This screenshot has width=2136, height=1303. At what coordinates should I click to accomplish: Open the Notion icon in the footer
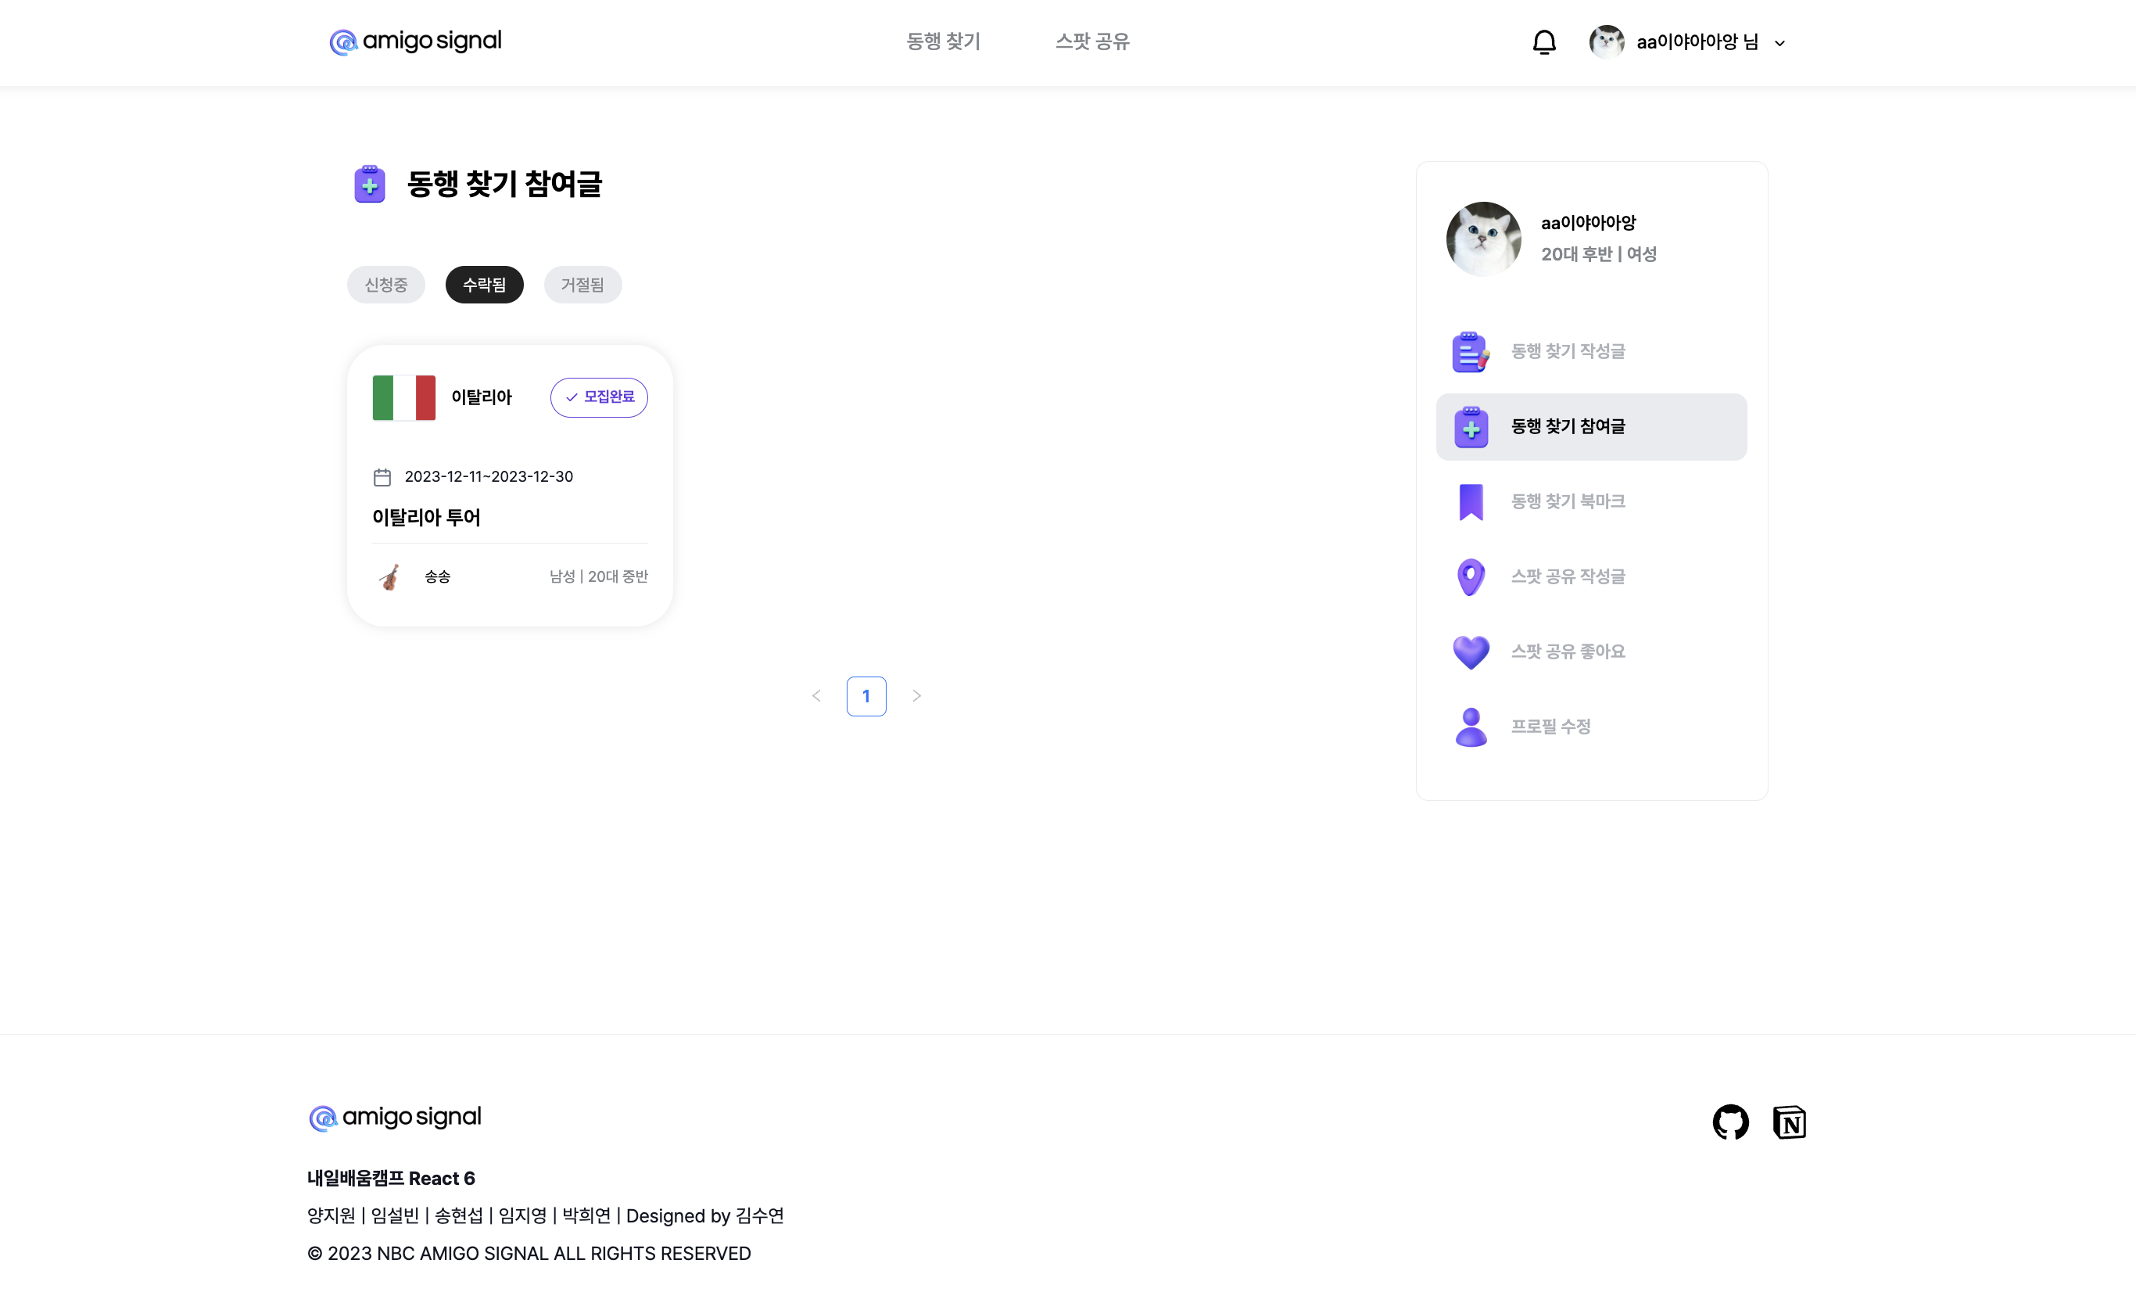pos(1790,1122)
